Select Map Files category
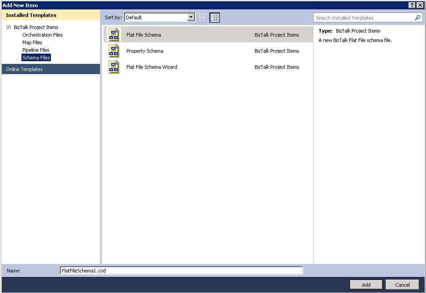Viewport: 426px width, 293px height. tap(32, 42)
